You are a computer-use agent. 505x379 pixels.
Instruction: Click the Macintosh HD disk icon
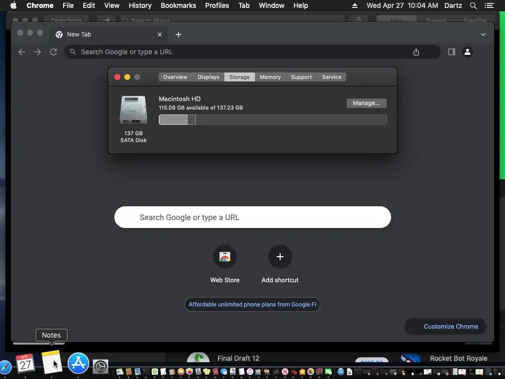133,110
